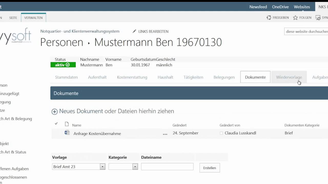
Task: Sort by the Geändert column header
Action: click(180, 125)
